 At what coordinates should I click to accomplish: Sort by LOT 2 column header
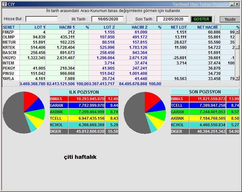[102, 27]
